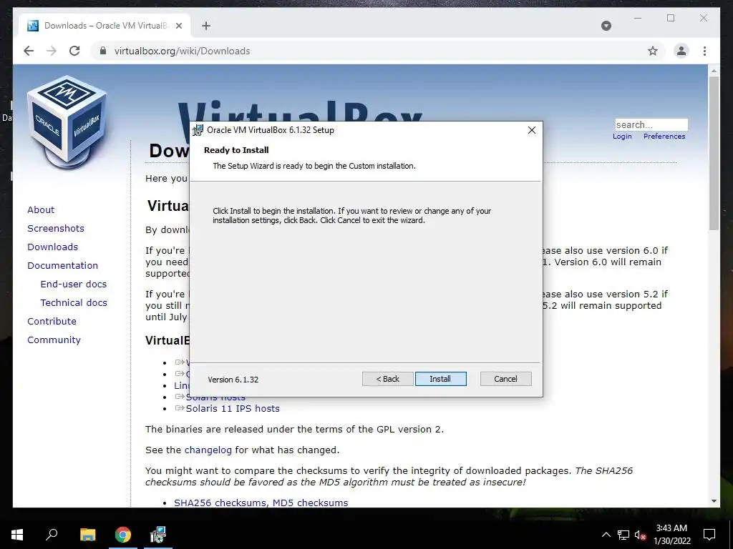Screen dimensions: 733x549
Task: Open the taskbar clock and date
Action: point(671,535)
